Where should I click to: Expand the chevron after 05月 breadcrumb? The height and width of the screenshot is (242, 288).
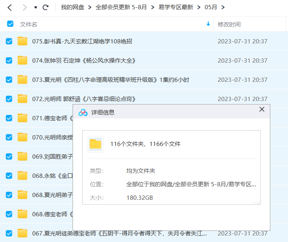(223, 7)
